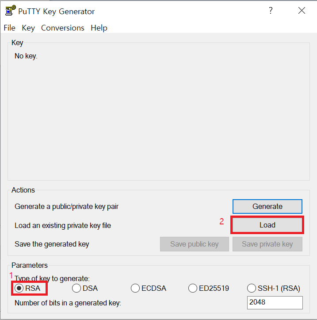317x320 pixels.
Task: Click the 'No key.' status text
Action: pyautogui.click(x=26, y=56)
